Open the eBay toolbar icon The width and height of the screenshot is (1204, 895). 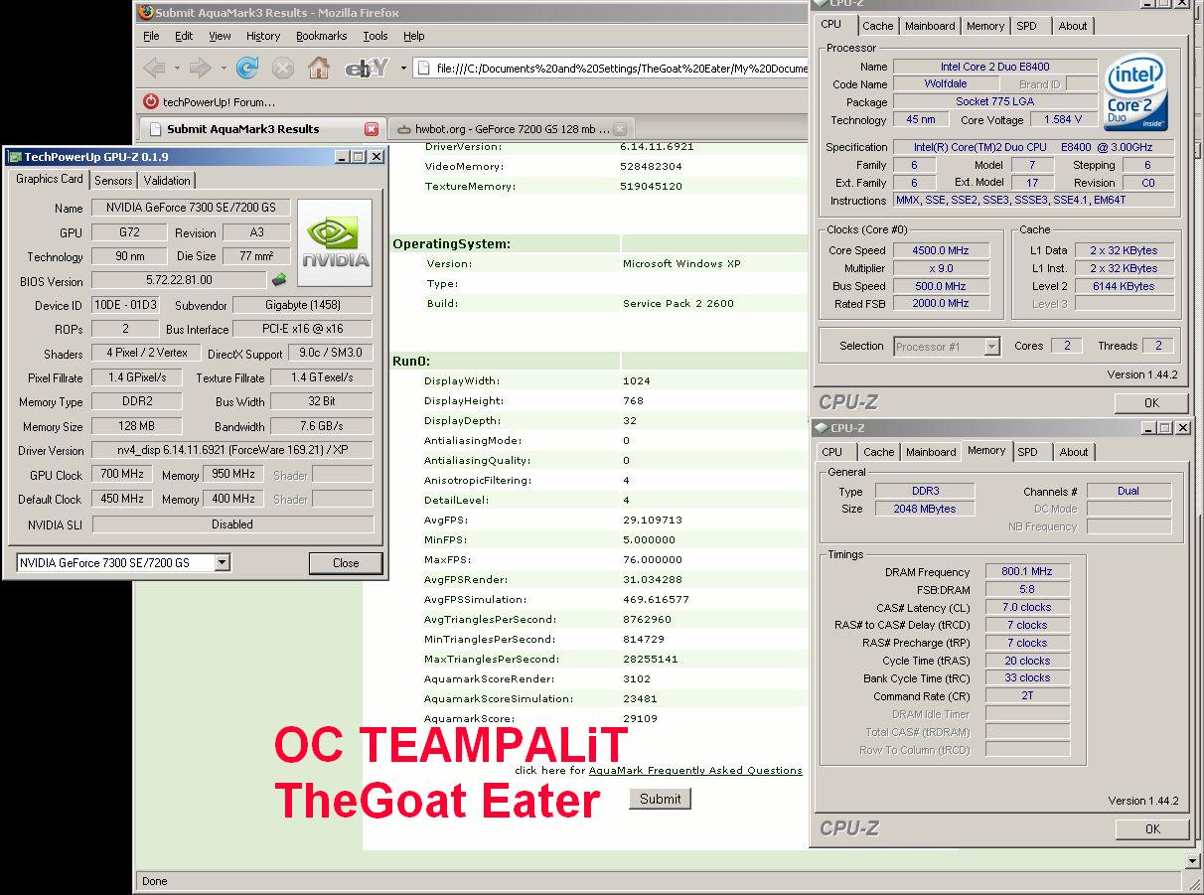[365, 68]
